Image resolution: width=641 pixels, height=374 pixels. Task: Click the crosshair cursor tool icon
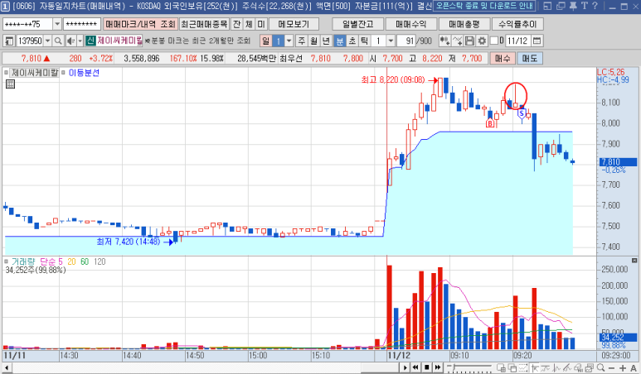(x=535, y=367)
